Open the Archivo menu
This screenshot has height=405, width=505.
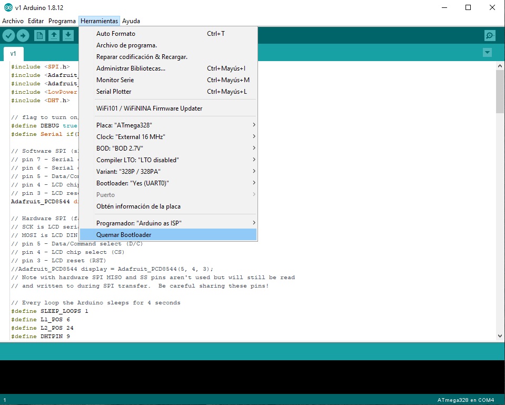[13, 21]
